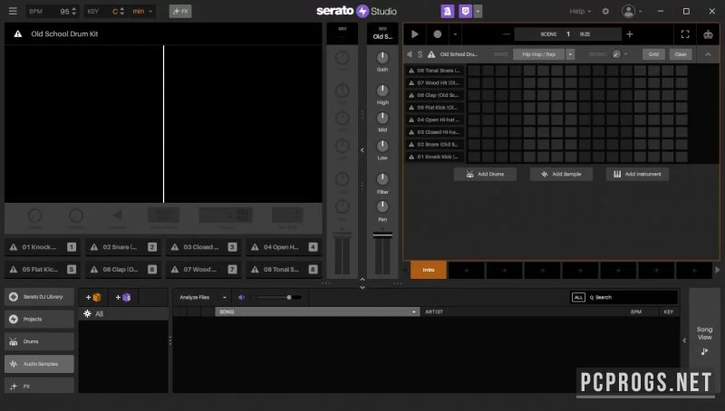Image resolution: width=725 pixels, height=411 pixels.
Task: Click Add Sample button
Action: point(561,174)
